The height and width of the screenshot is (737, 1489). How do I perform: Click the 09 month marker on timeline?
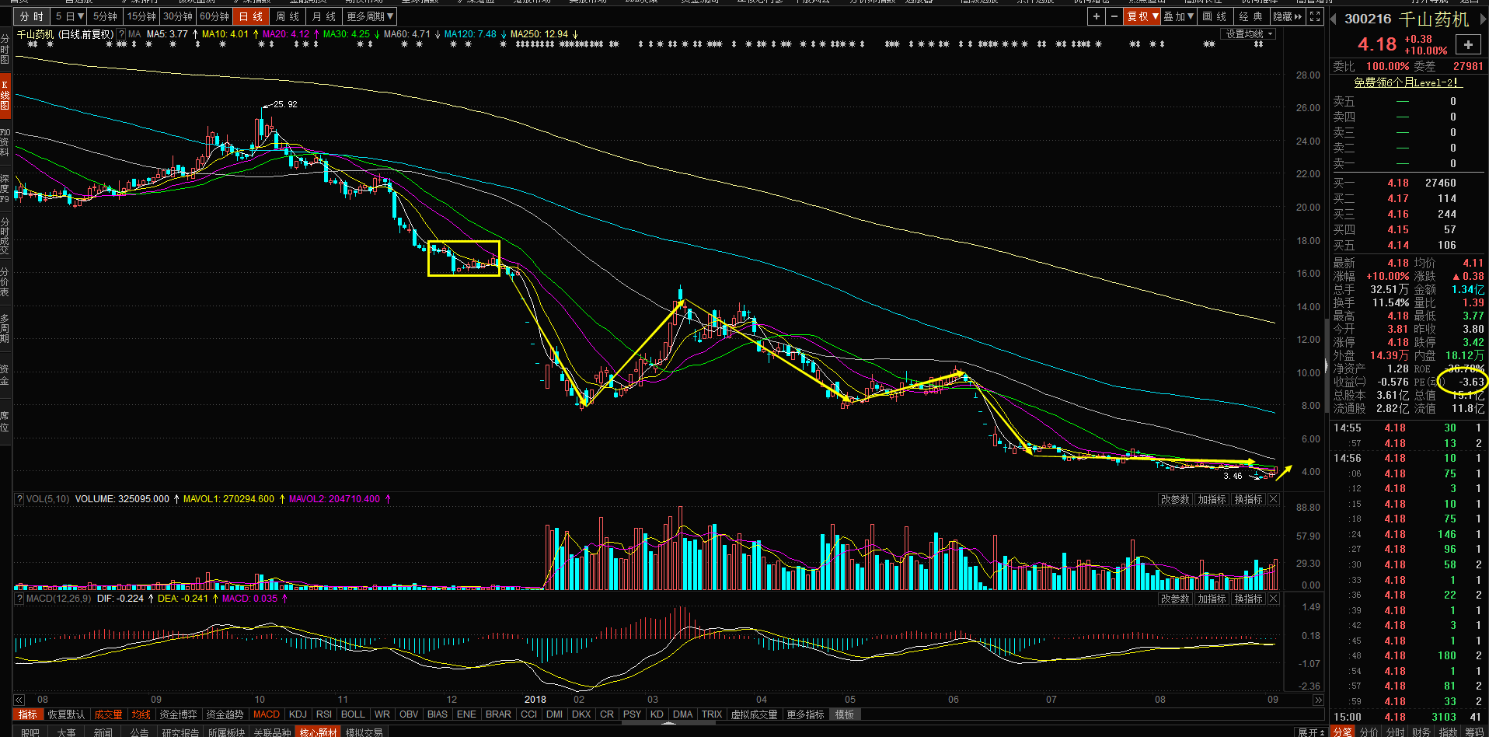[x=1273, y=700]
